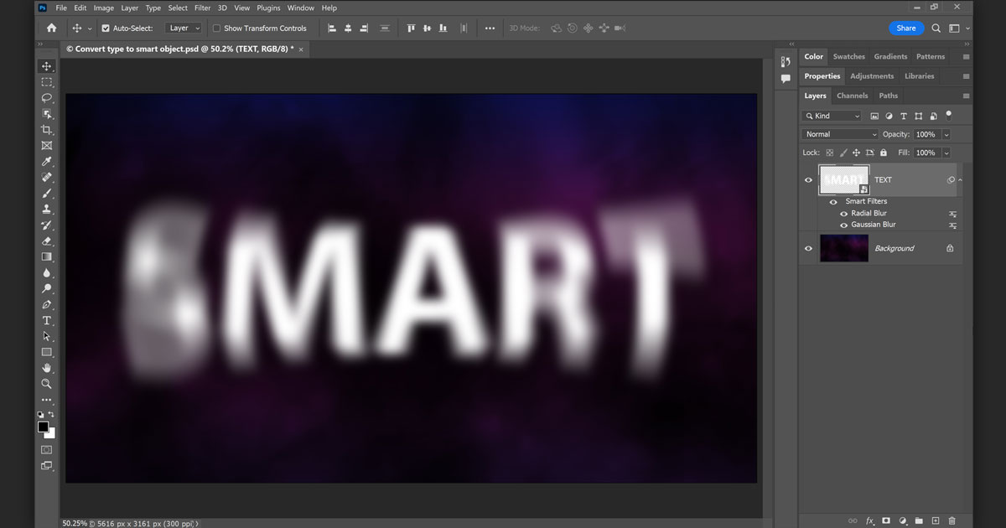
Task: Select the TEXT smart object layer thumbnail
Action: pos(843,179)
